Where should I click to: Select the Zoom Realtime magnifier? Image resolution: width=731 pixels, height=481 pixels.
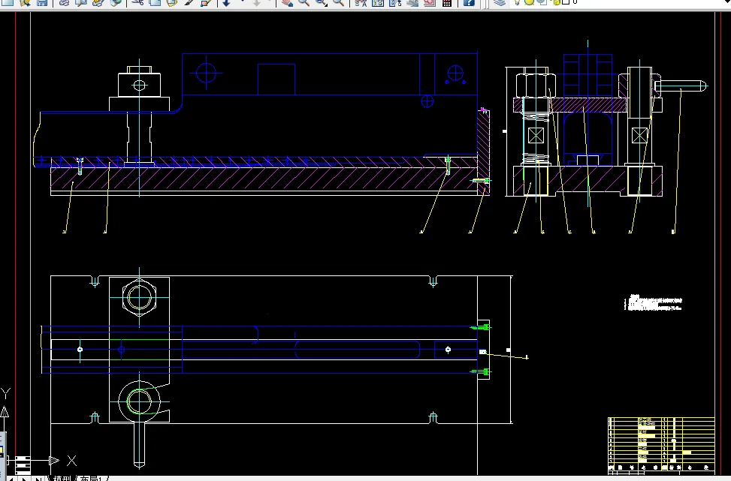pyautogui.click(x=304, y=2)
